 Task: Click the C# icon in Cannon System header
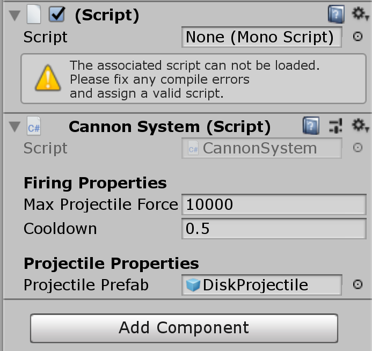pyautogui.click(x=34, y=127)
